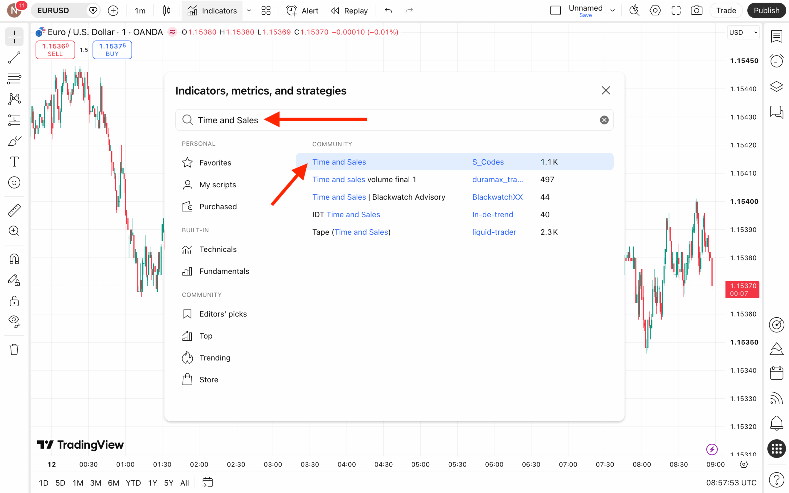Screen dimensions: 789x493
Task: Start Bar Replay mode
Action: pyautogui.click(x=349, y=10)
